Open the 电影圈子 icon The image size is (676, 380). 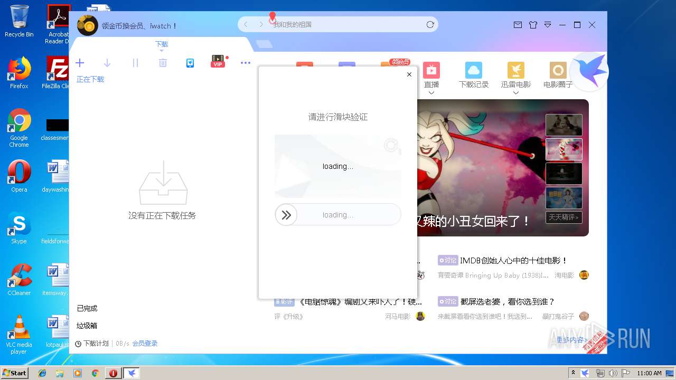coord(558,70)
